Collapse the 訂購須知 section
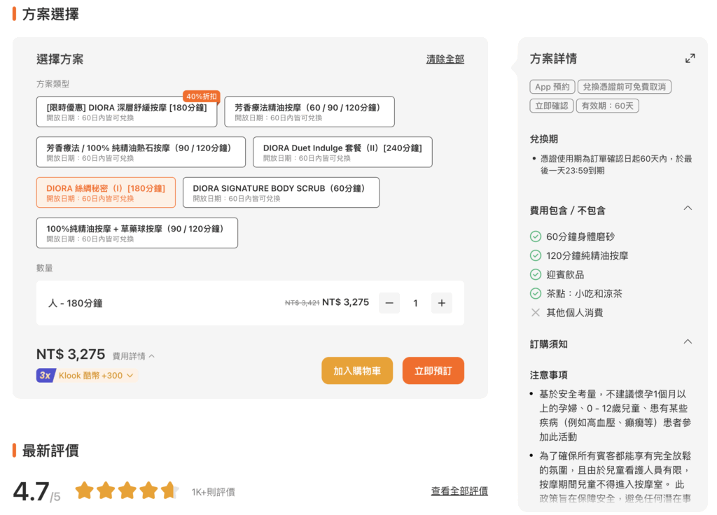Image resolution: width=717 pixels, height=515 pixels. (x=688, y=341)
